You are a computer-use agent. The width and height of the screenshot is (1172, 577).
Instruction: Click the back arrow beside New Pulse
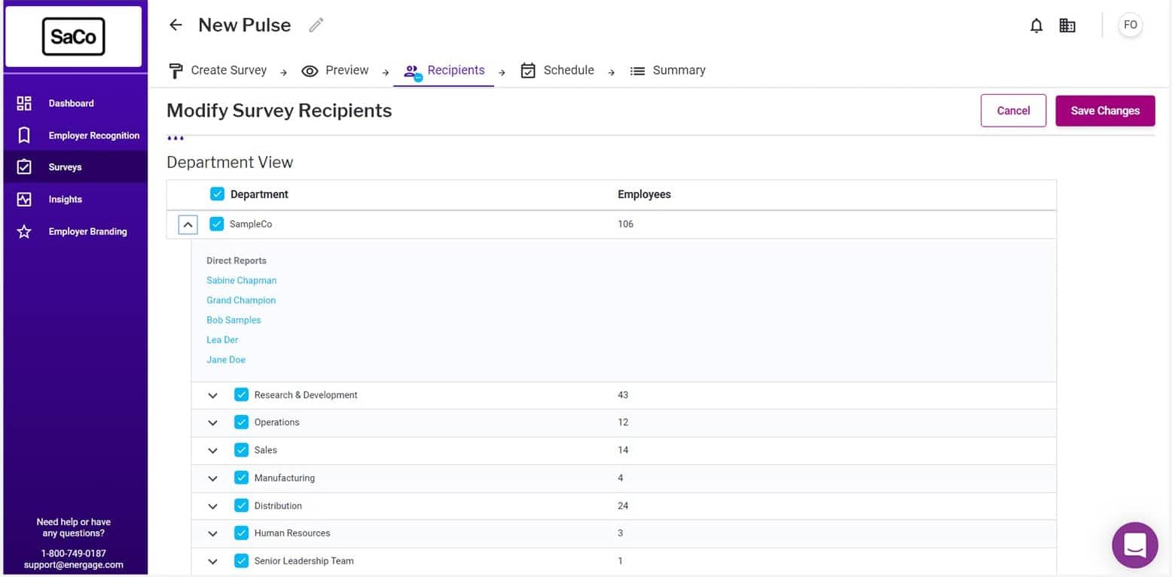(x=175, y=25)
